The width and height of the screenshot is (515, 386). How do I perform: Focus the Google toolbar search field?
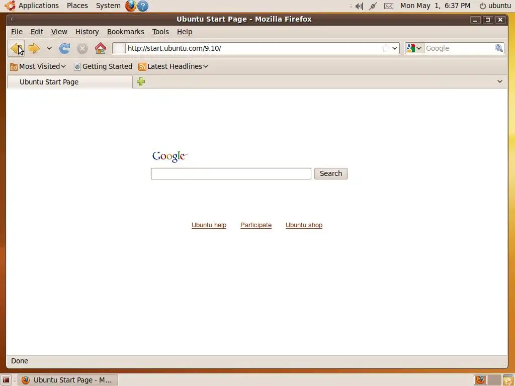(459, 49)
